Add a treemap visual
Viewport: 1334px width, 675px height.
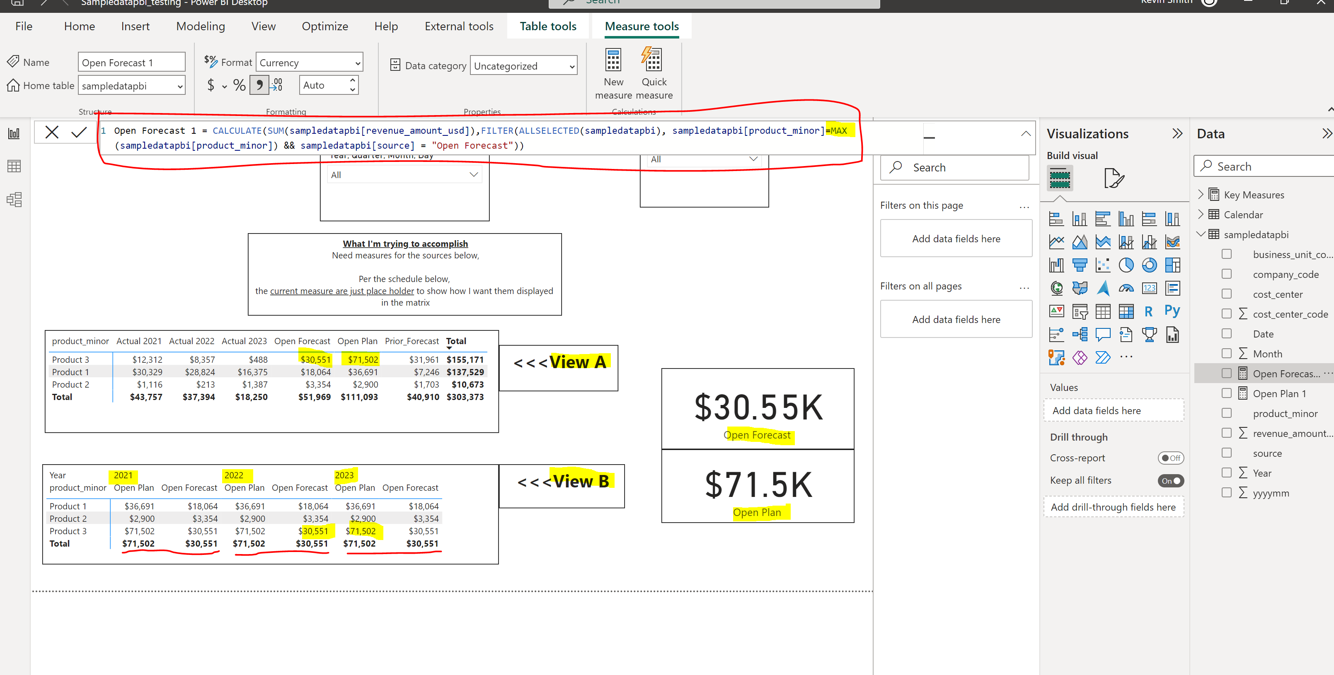click(x=1172, y=265)
